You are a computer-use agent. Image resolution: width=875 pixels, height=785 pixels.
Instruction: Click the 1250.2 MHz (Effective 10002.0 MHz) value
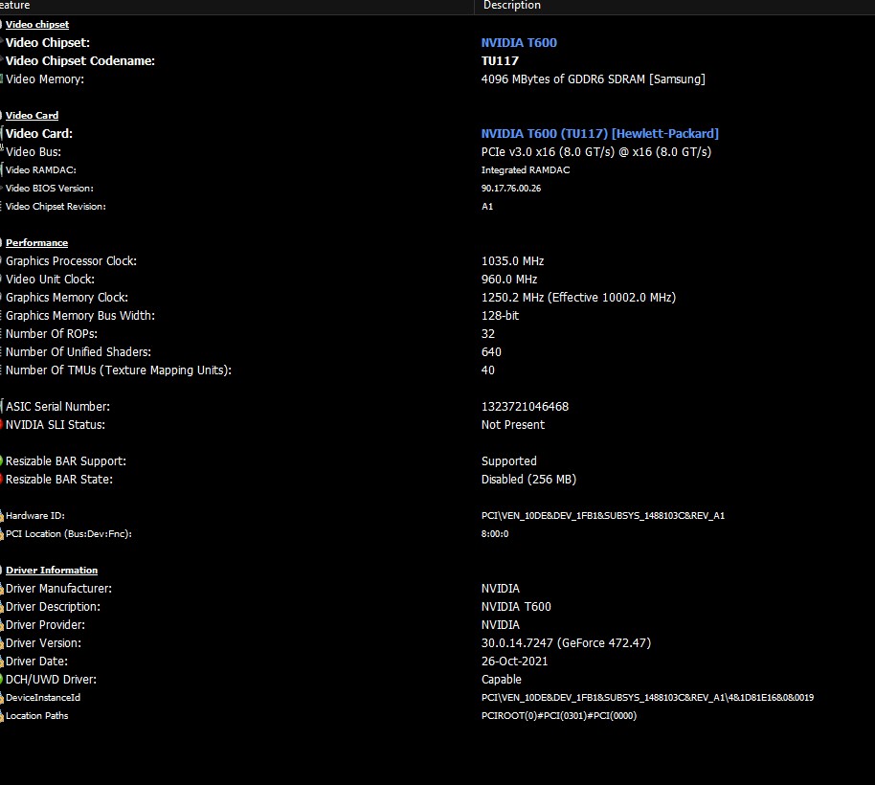(578, 298)
